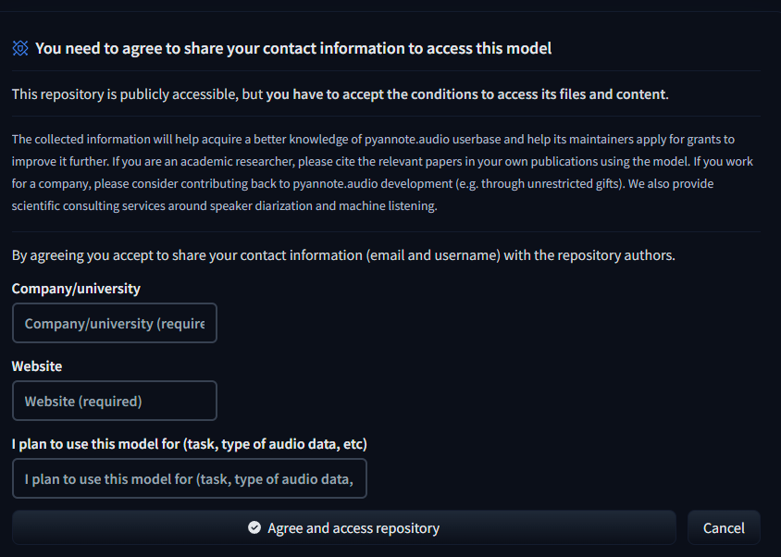Click the Company/university field label

click(76, 289)
